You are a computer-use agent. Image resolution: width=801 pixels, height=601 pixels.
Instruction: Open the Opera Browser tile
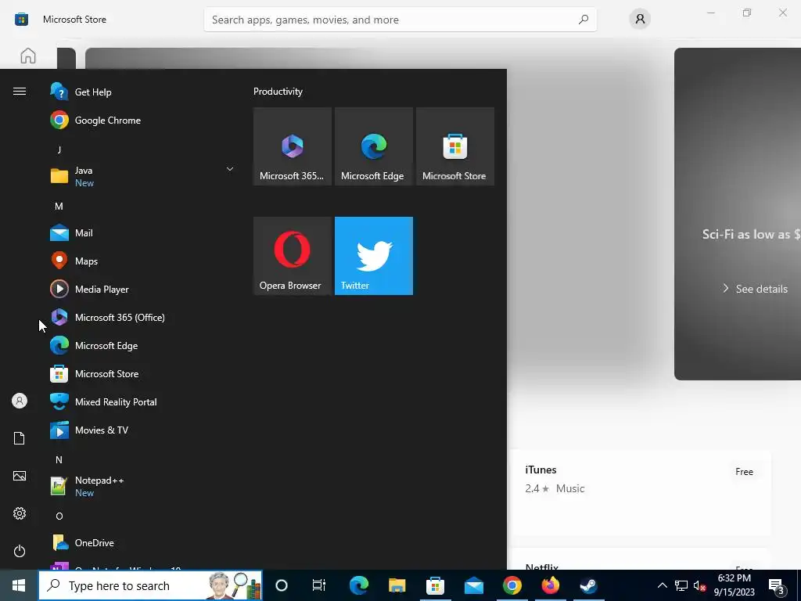tap(293, 256)
